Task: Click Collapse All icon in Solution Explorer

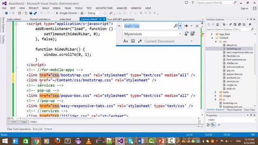Action: (x=239, y=24)
